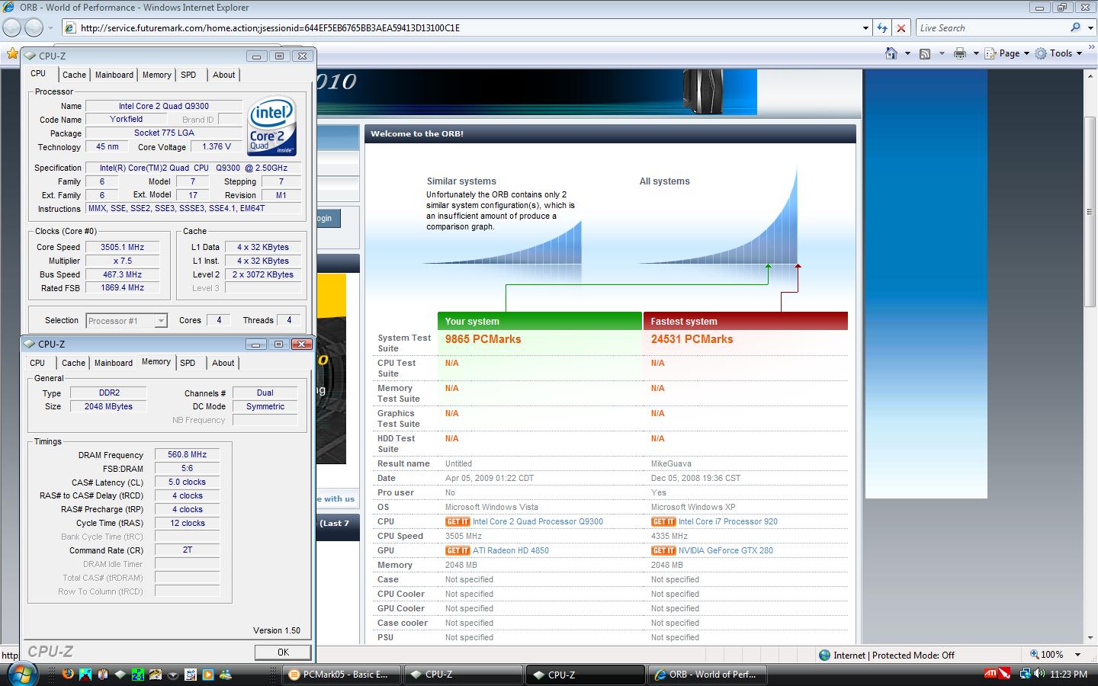Click the volume speaker tray icon

click(1039, 674)
